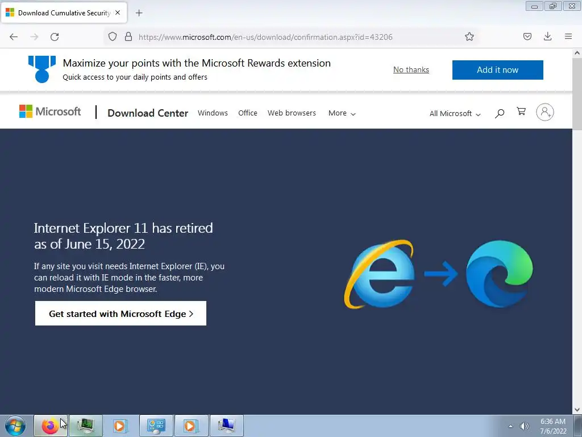Open the Web browsers menu item
The height and width of the screenshot is (437, 582).
pyautogui.click(x=292, y=113)
